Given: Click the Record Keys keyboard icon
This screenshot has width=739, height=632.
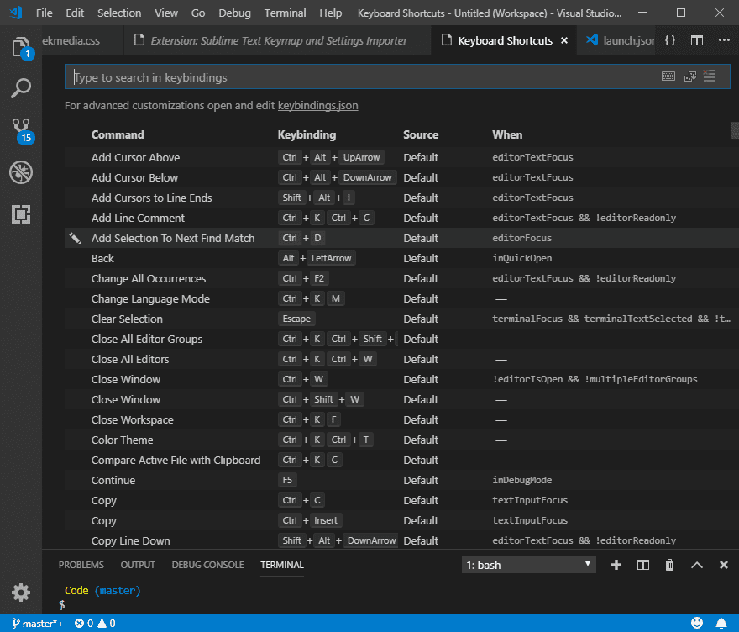Looking at the screenshot, I should pyautogui.click(x=668, y=76).
